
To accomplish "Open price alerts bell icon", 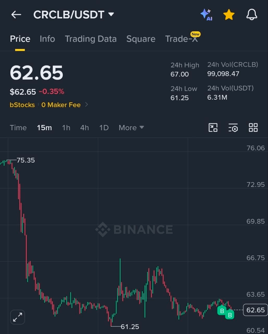I will coord(252,15).
